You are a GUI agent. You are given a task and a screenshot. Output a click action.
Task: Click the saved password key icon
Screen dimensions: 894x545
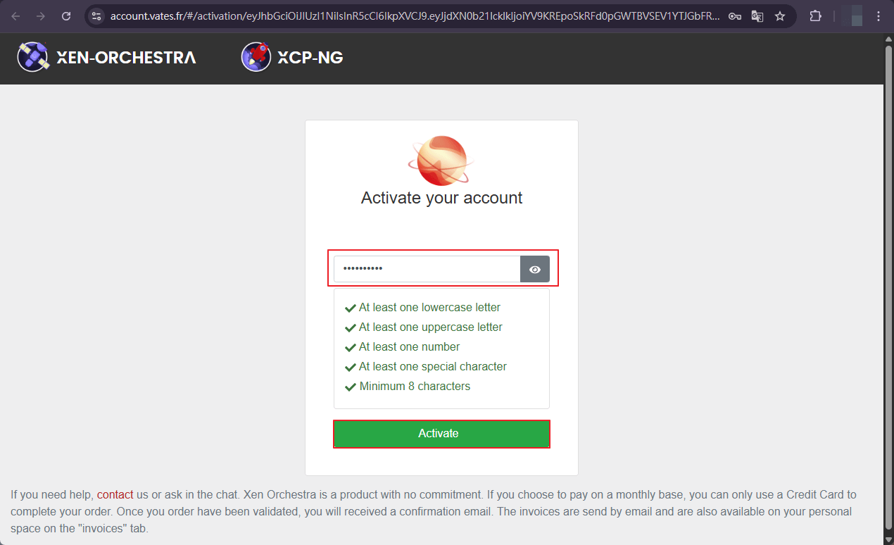(x=735, y=16)
